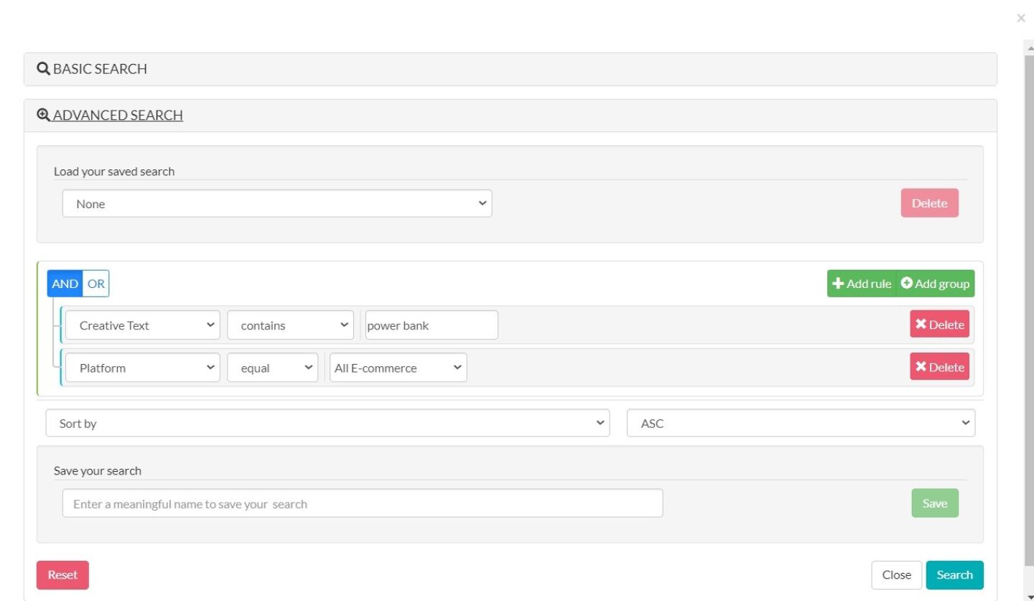
Task: Open the Creative Text field dropdown
Action: tap(142, 325)
